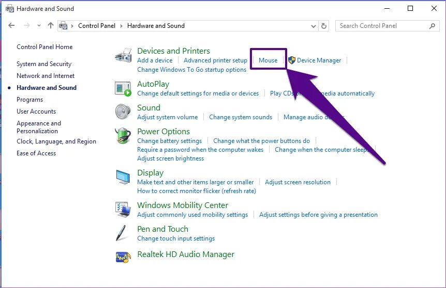Screen dimensions: 446x288
Task: Open Realtek HD Audio Manager link
Action: click(x=186, y=254)
